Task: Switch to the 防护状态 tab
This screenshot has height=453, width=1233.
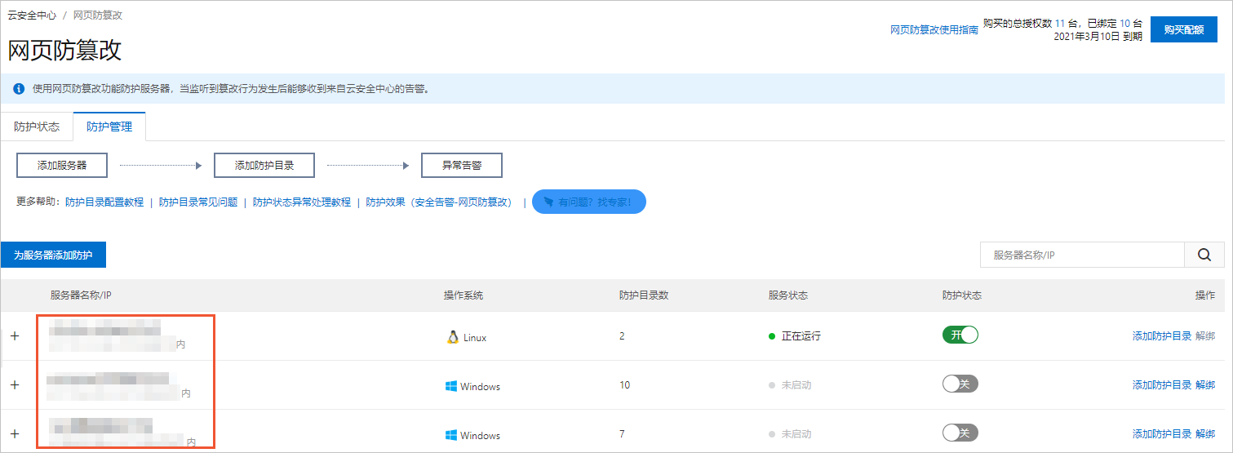Action: tap(37, 127)
